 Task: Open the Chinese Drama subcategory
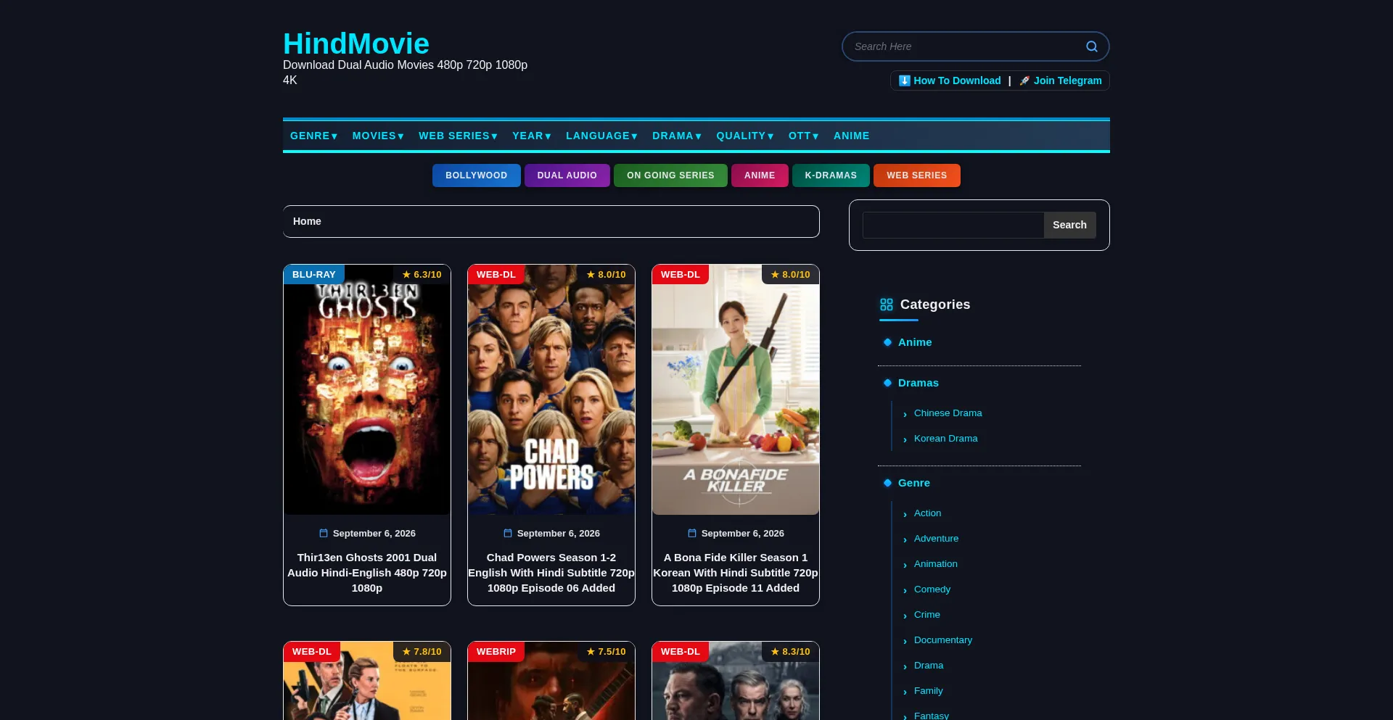point(948,413)
